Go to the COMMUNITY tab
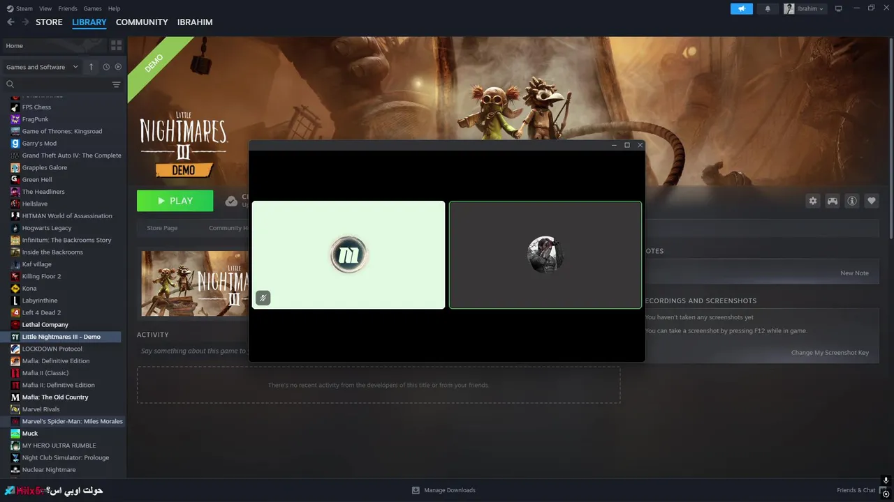Image resolution: width=894 pixels, height=502 pixels. tap(142, 22)
